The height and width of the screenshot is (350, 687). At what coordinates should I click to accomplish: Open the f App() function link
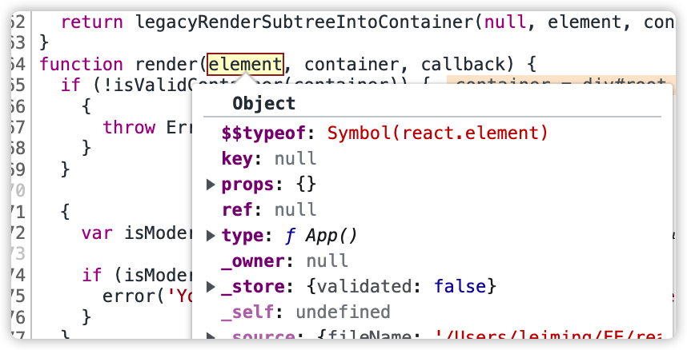(321, 236)
